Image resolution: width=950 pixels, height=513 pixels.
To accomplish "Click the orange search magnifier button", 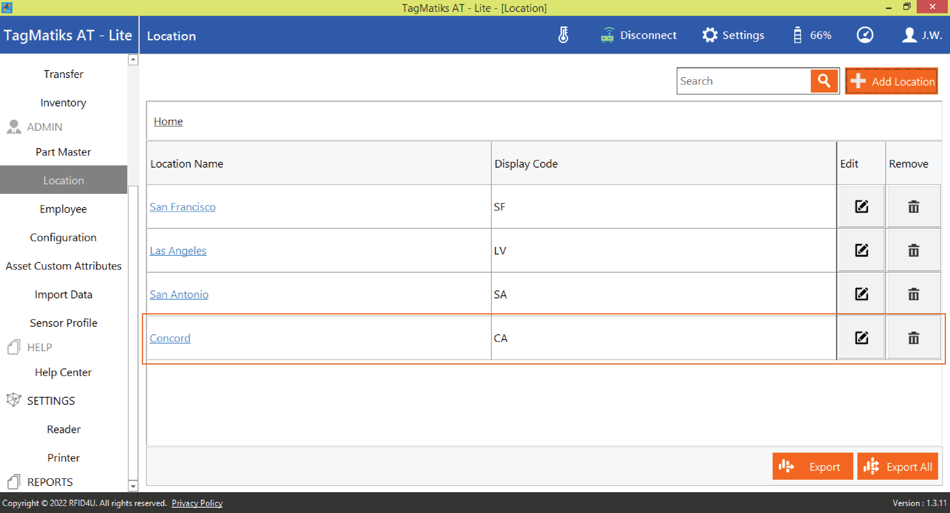I will (824, 81).
